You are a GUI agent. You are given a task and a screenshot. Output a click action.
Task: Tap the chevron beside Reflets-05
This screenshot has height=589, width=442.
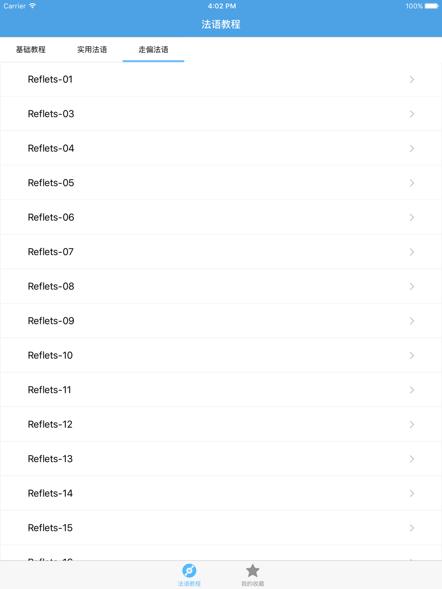click(412, 183)
